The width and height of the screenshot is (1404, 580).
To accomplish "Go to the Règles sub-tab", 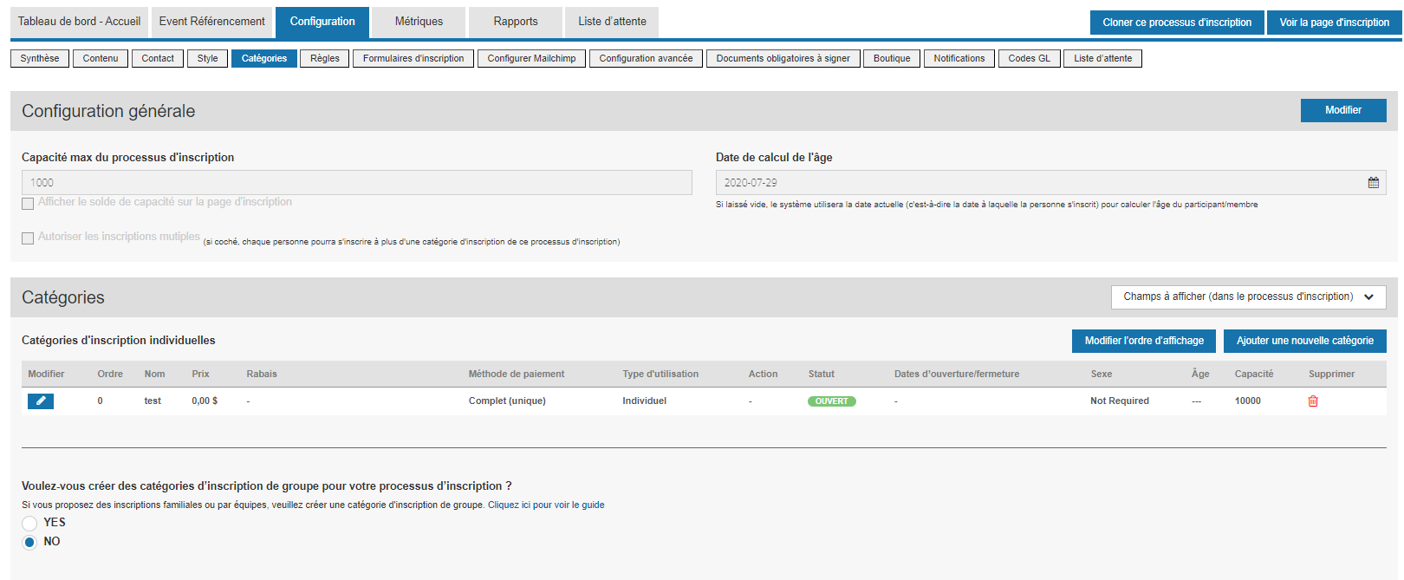I will click(x=325, y=58).
